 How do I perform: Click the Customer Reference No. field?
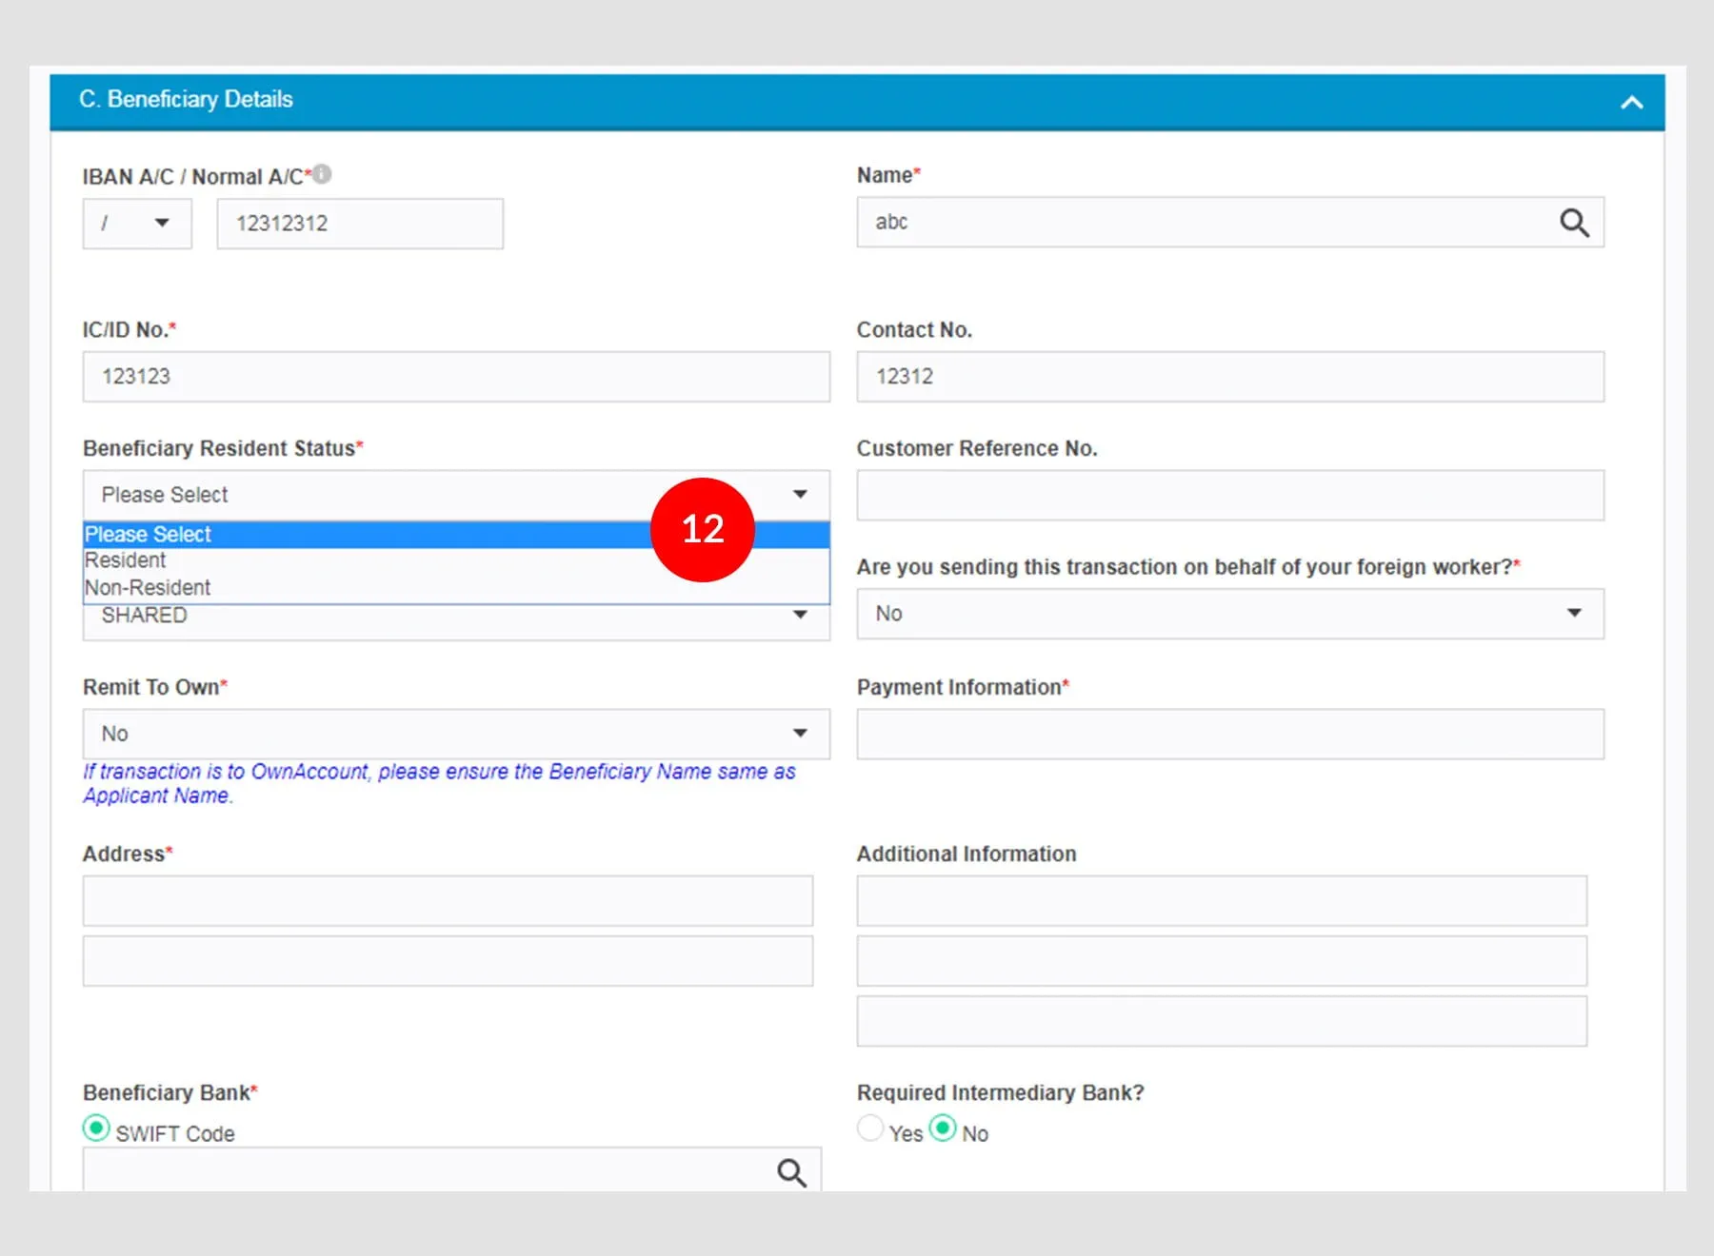point(1229,496)
